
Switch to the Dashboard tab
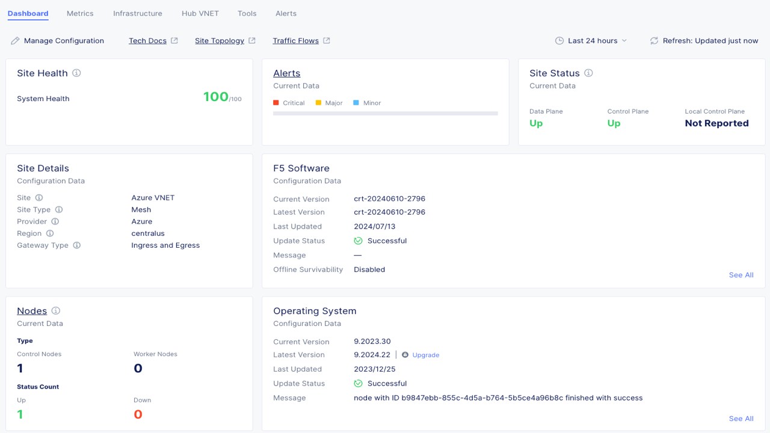28,13
